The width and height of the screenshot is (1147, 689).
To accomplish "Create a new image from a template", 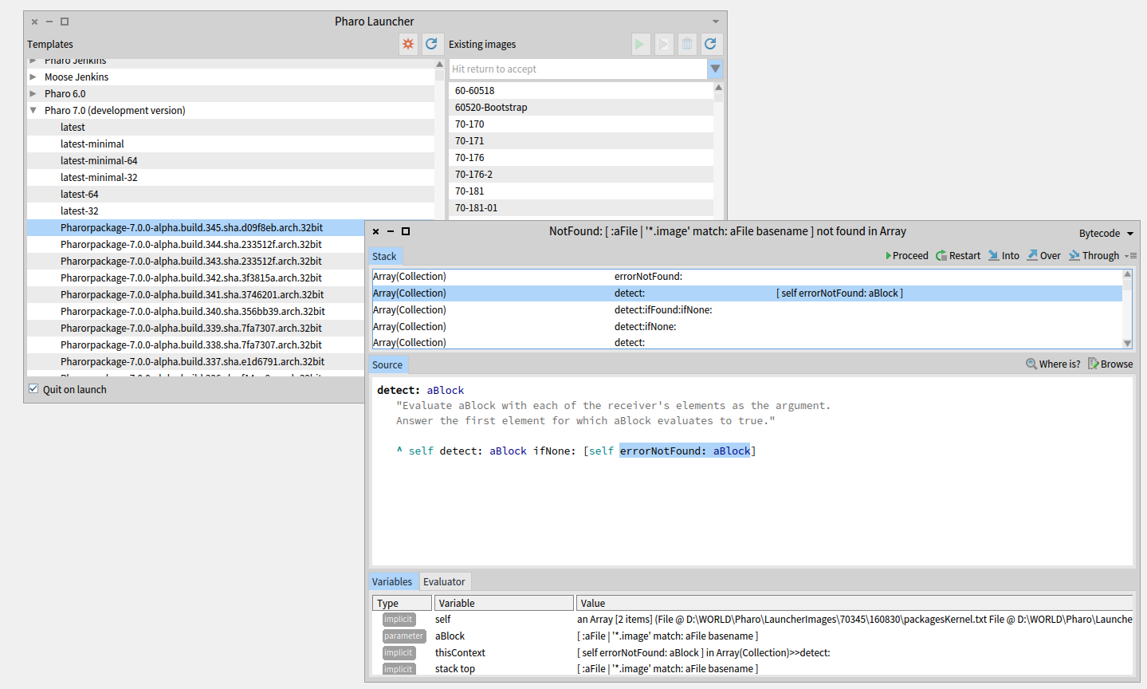I will (408, 44).
